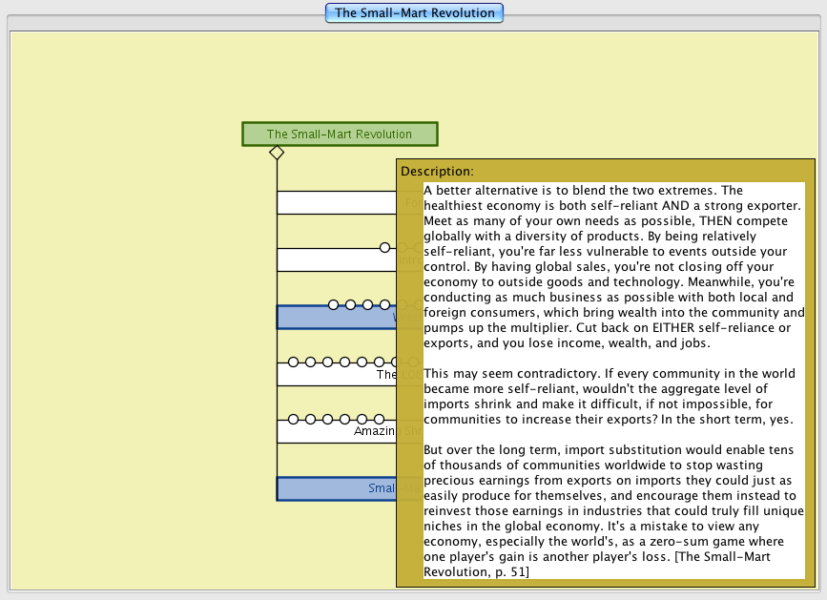The height and width of the screenshot is (600, 827).
Task: Select the row labeled 'The LO...'
Action: click(x=334, y=375)
